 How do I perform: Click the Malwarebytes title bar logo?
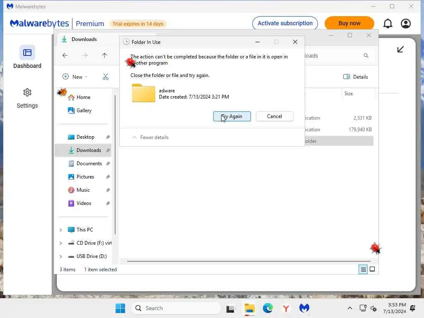tap(10, 6)
